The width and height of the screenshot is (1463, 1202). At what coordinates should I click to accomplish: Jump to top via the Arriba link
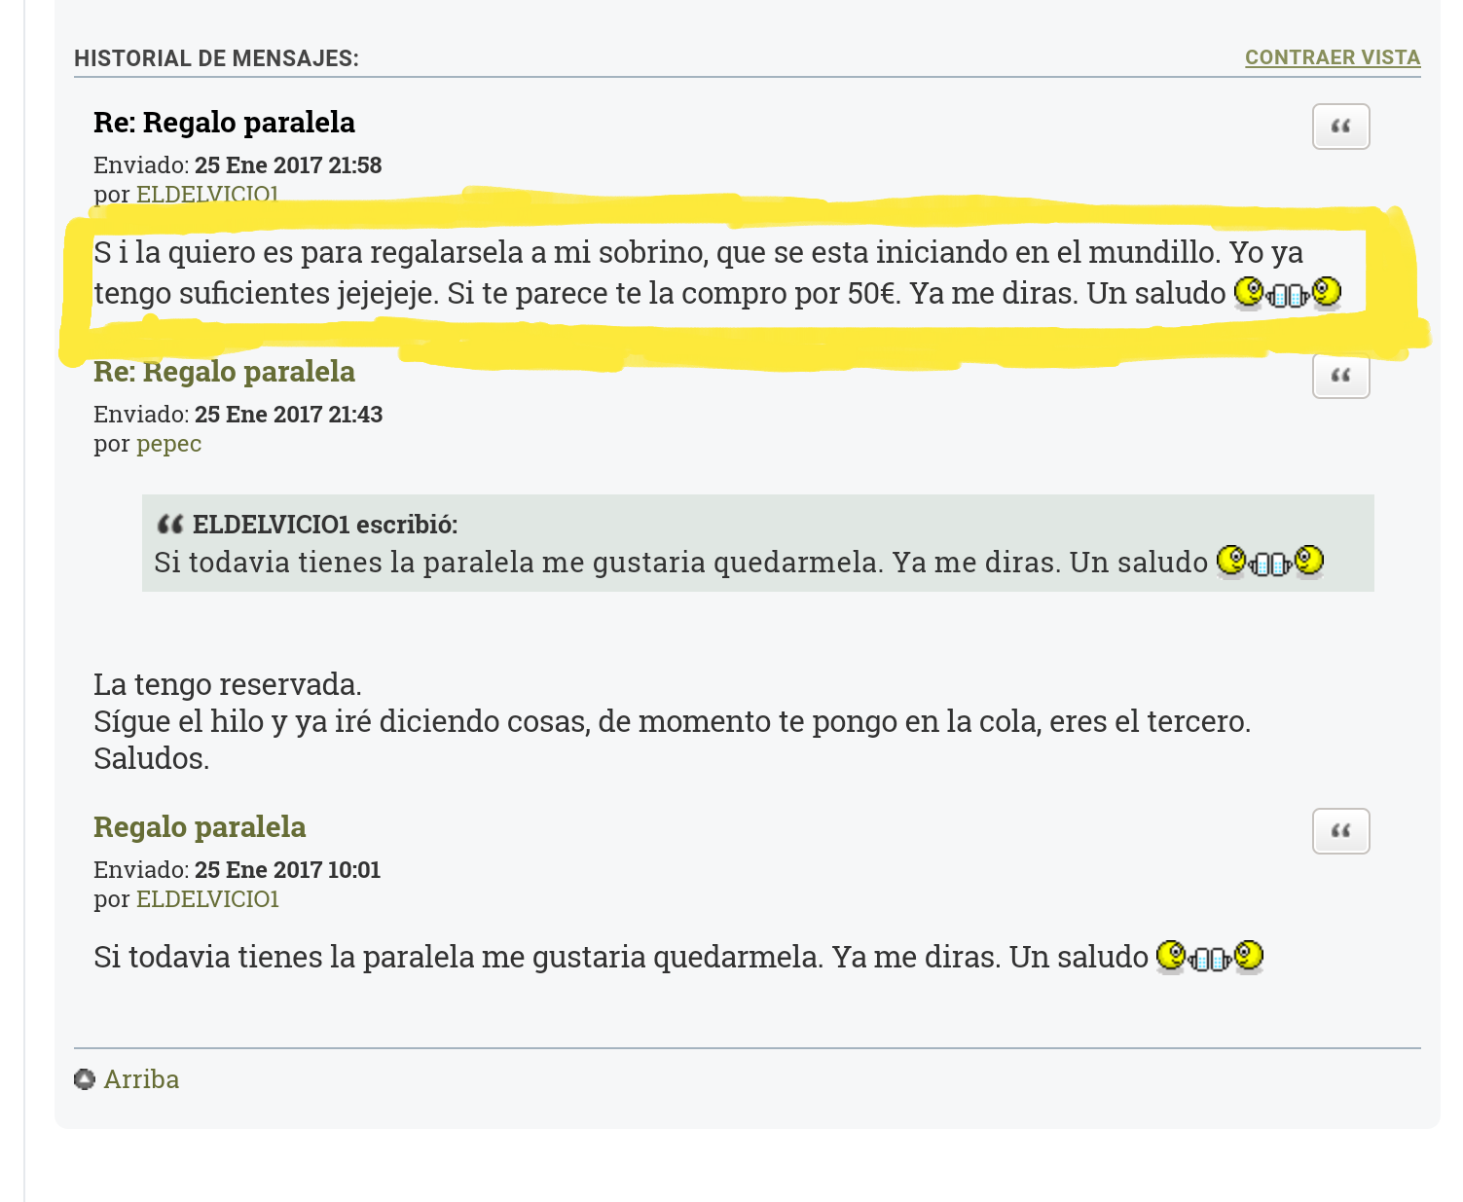tap(141, 1079)
